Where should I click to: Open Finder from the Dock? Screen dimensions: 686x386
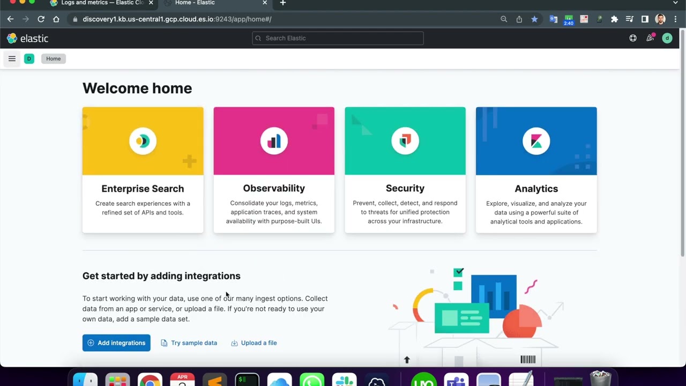pyautogui.click(x=85, y=380)
